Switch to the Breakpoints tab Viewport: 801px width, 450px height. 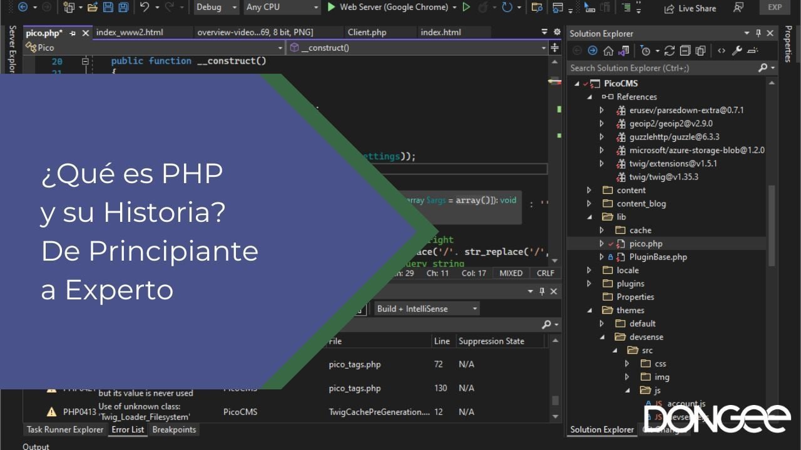174,429
